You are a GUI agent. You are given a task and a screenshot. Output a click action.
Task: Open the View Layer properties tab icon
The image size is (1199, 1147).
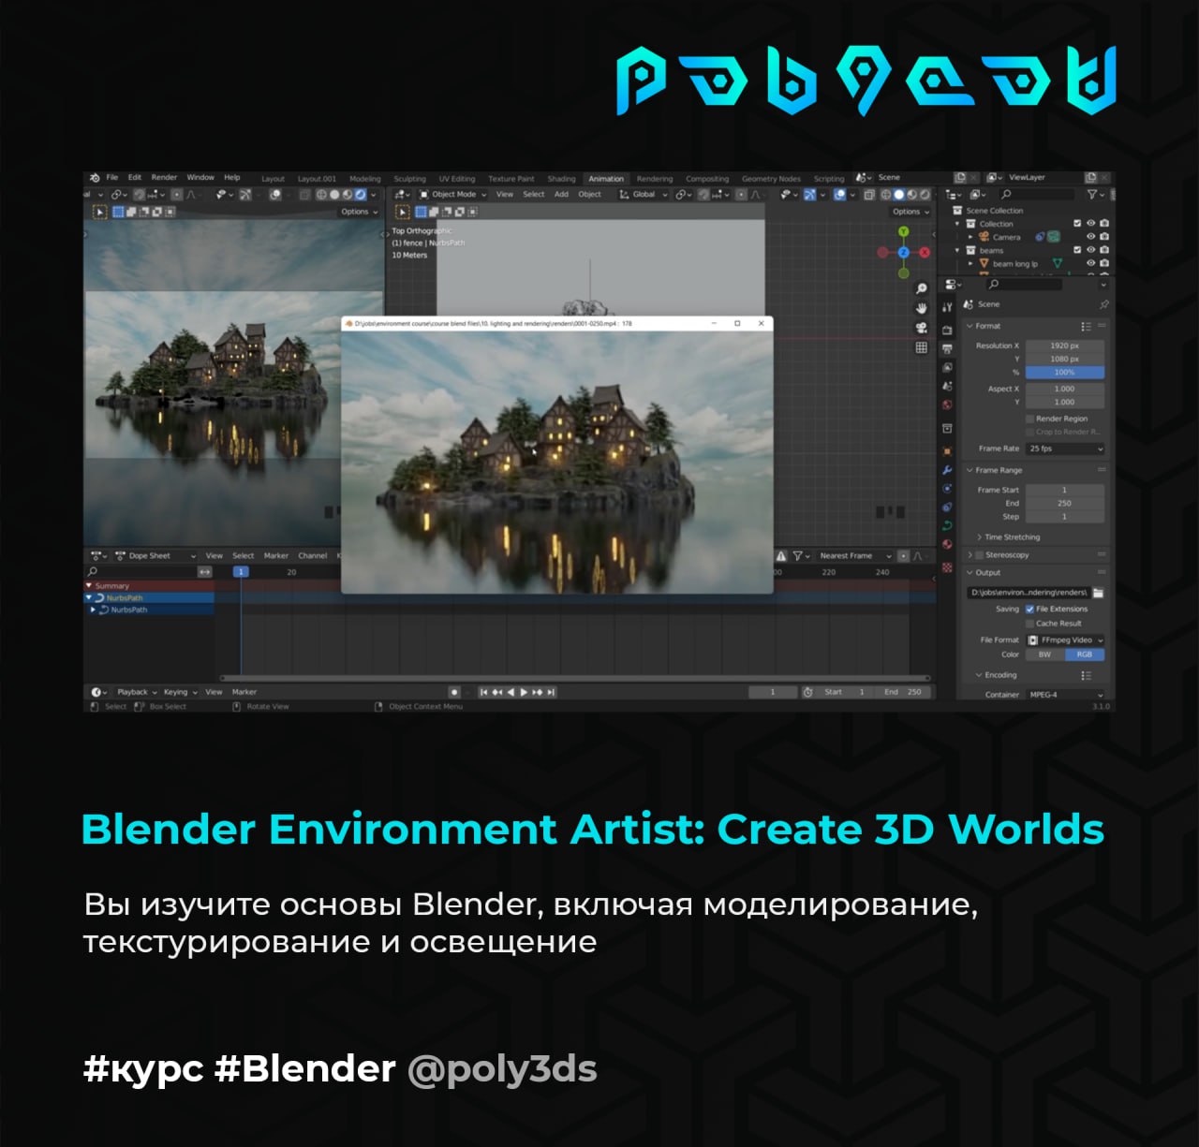pos(947,367)
